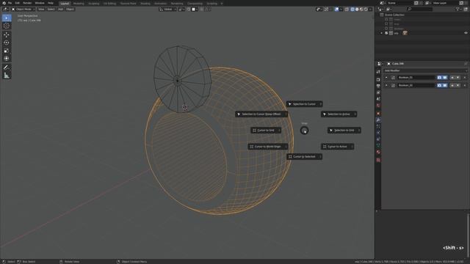
Task: Select the combined Transform tool
Action: 7,59
